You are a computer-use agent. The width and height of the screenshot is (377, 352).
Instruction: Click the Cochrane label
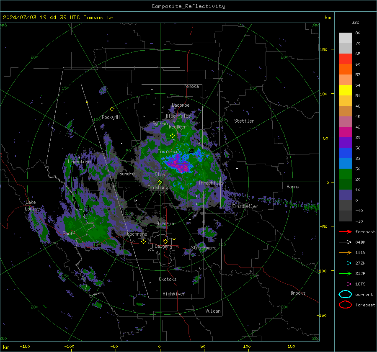point(137,234)
